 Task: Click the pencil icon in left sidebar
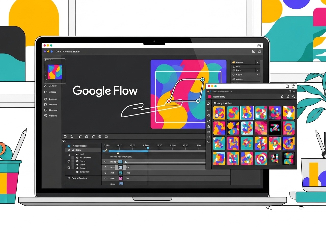click(46, 86)
